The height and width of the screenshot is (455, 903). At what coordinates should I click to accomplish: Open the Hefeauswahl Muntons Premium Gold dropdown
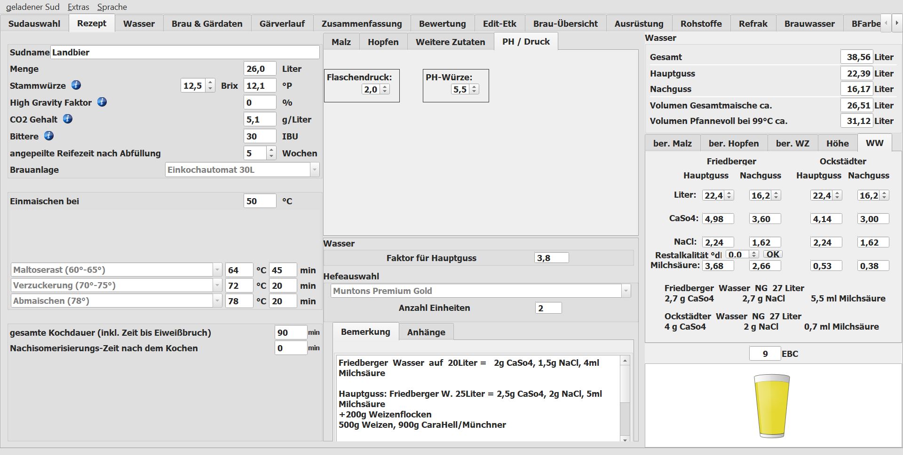[626, 291]
